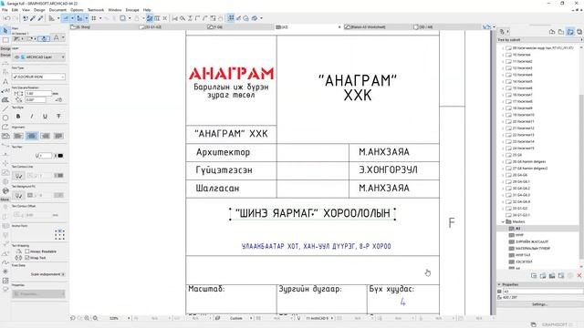The height and width of the screenshot is (328, 584).
Task: Open the Document menu
Action: click(57, 10)
